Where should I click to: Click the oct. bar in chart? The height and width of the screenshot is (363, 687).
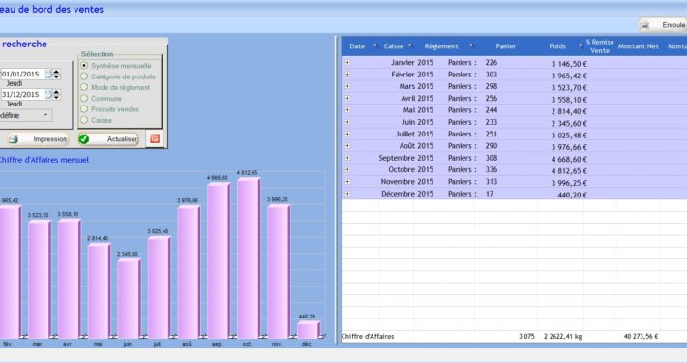point(249,257)
